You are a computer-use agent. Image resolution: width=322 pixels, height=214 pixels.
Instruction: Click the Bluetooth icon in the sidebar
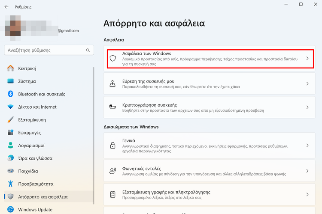pos(10,94)
